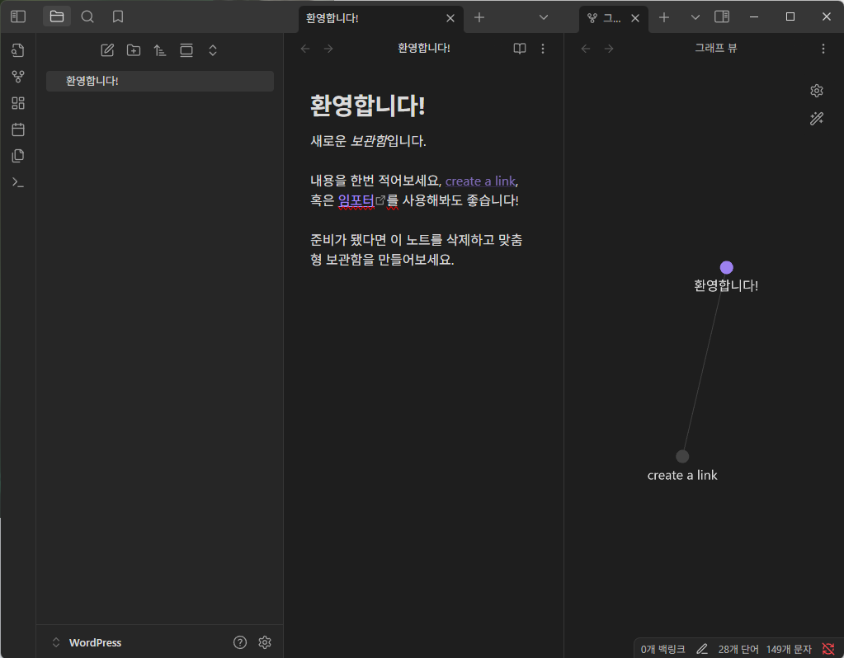
Task: Open the terminal icon in the left ribbon
Action: (x=17, y=181)
